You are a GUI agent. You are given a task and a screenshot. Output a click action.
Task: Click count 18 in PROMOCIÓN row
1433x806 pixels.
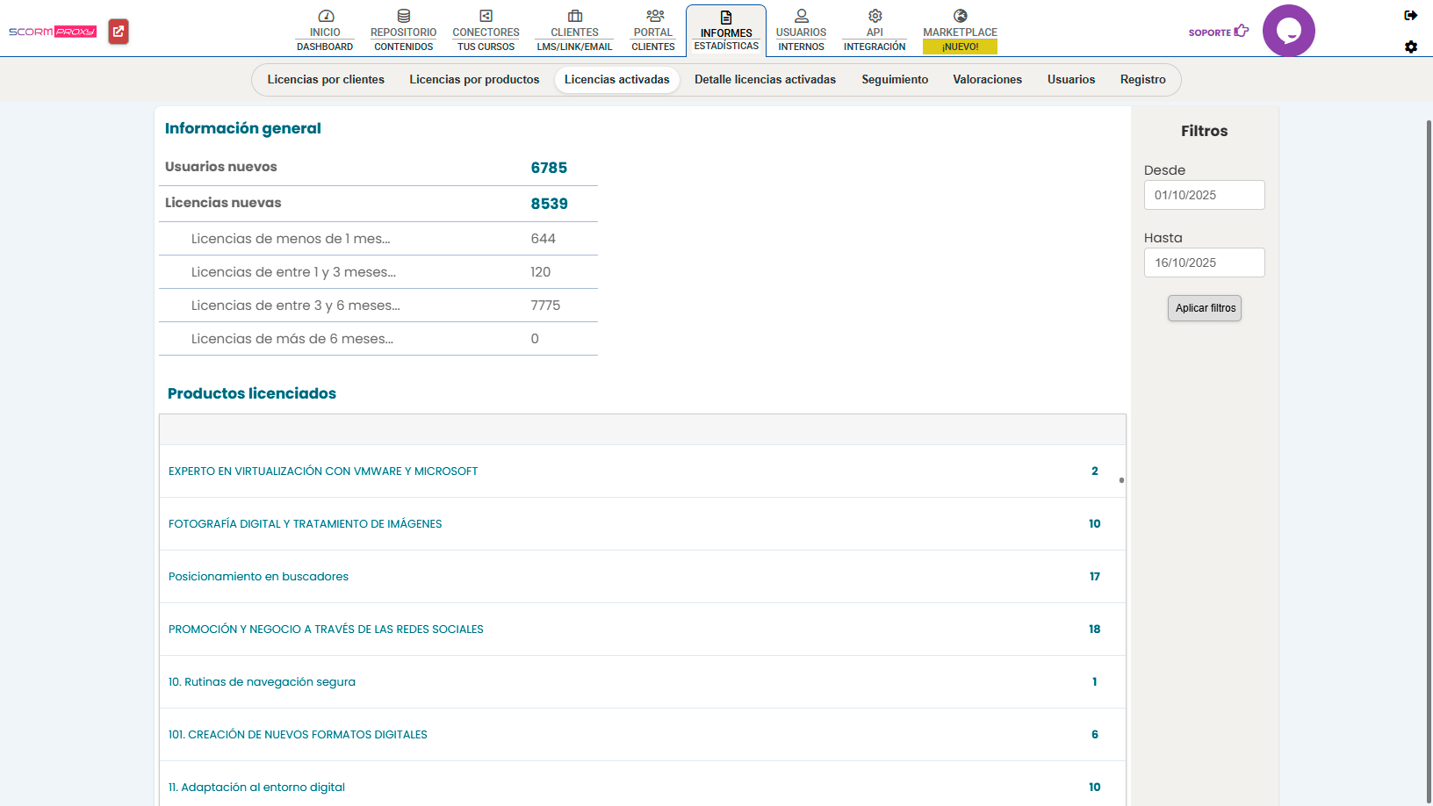point(1094,630)
